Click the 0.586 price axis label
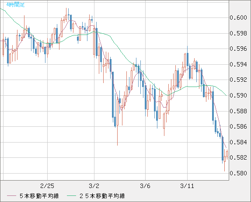 [238, 126]
